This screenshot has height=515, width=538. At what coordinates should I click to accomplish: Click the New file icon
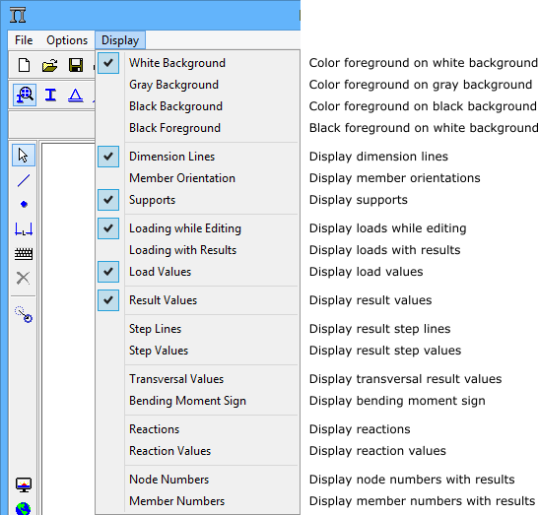point(24,65)
